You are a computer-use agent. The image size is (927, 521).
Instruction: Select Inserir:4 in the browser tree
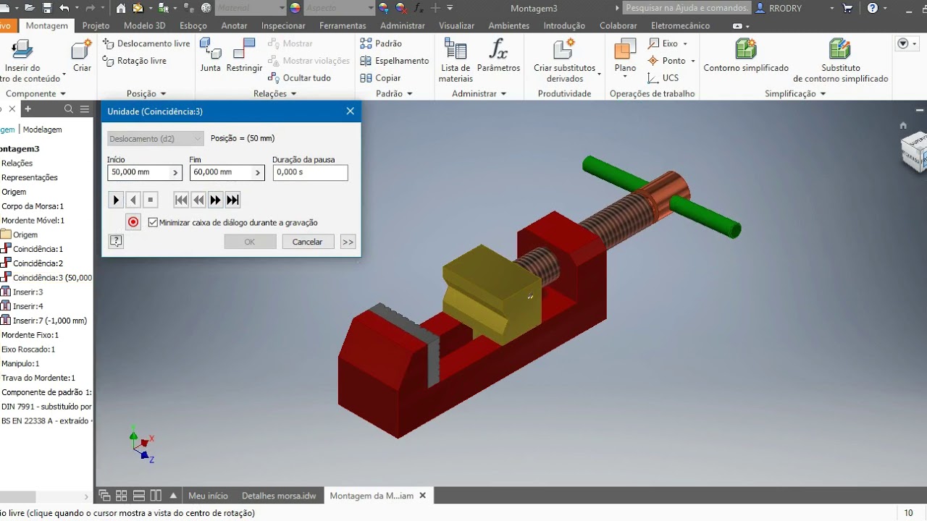28,306
